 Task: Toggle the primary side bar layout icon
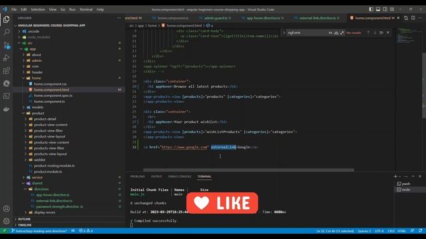pyautogui.click(x=371, y=9)
